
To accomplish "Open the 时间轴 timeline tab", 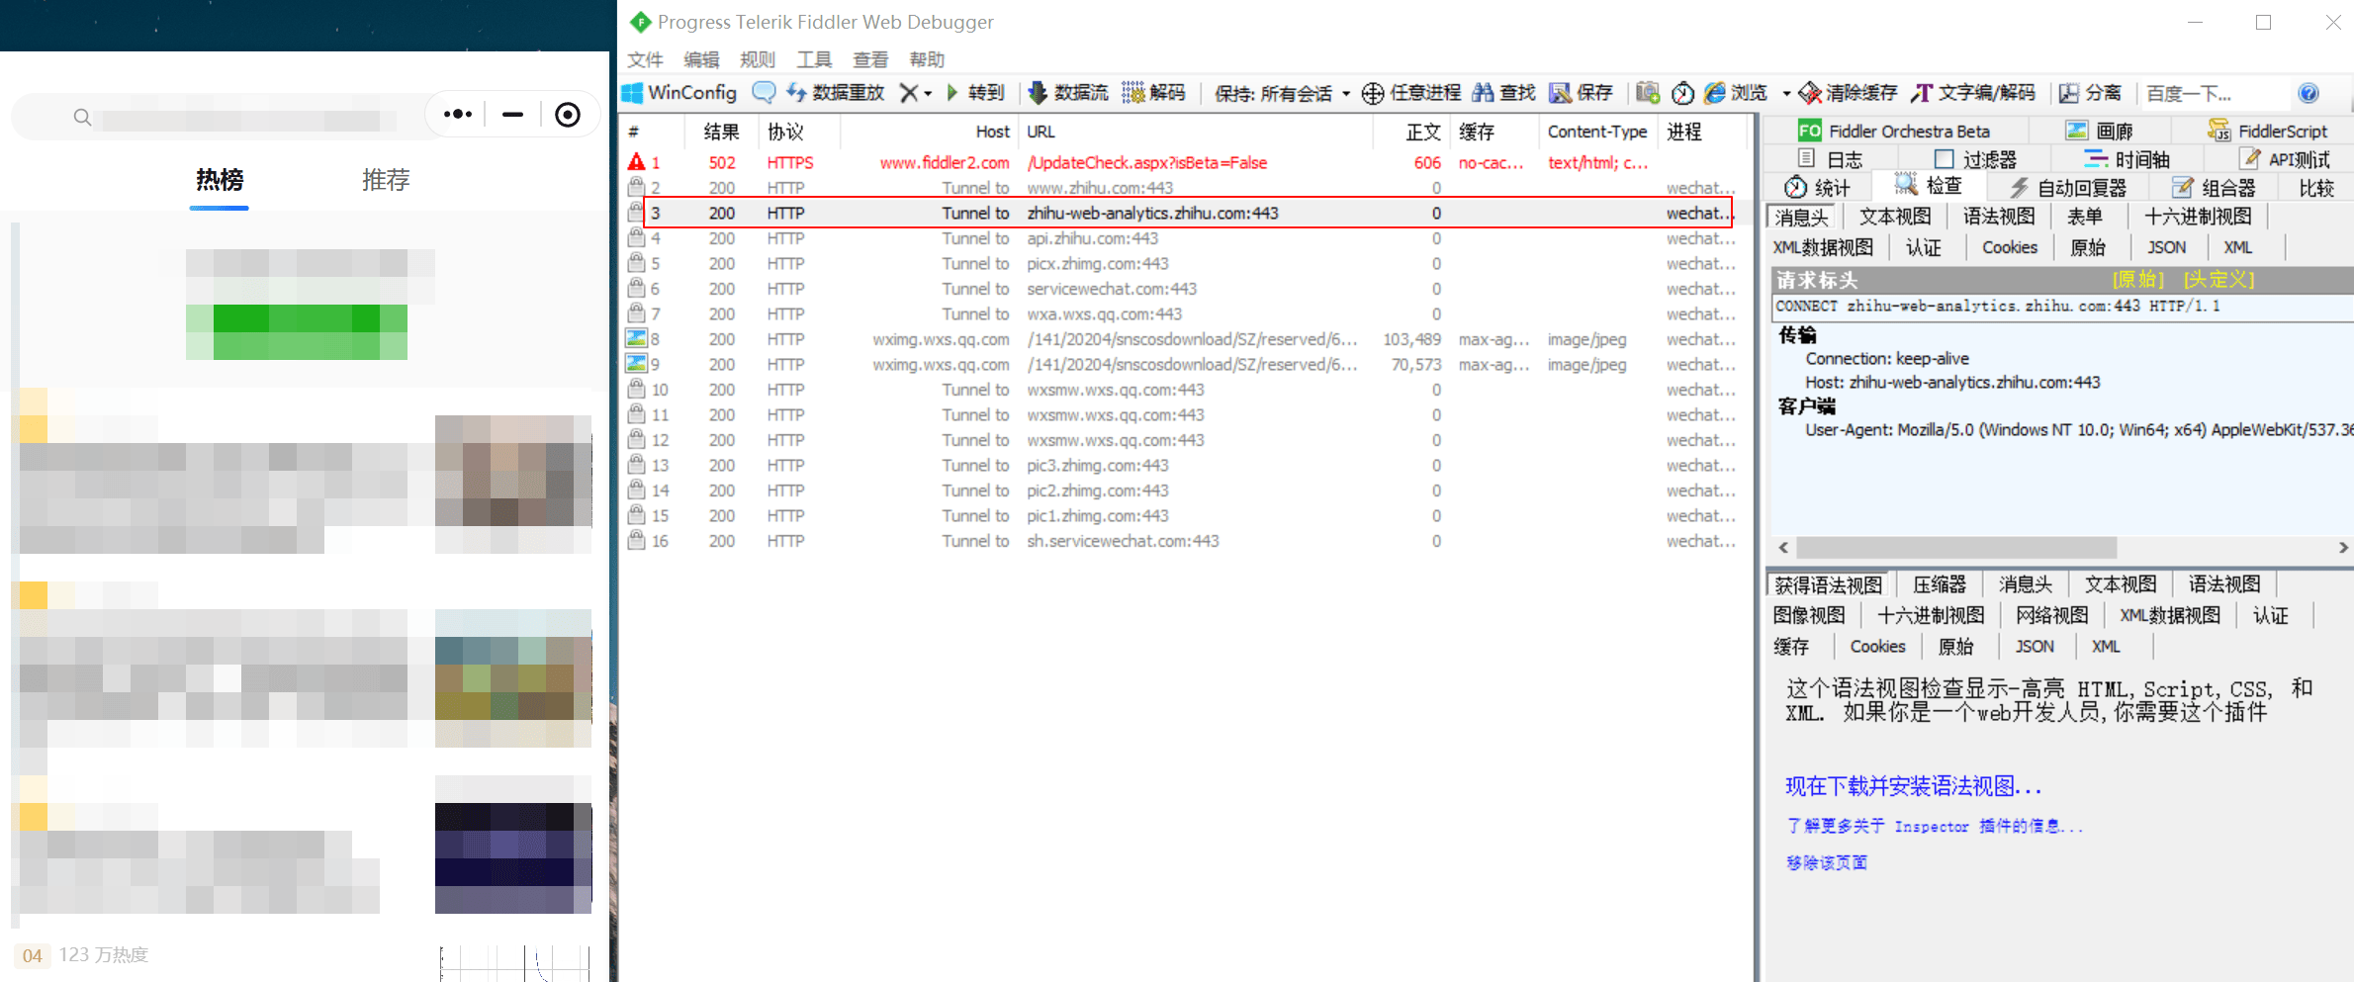I will coord(2128,159).
